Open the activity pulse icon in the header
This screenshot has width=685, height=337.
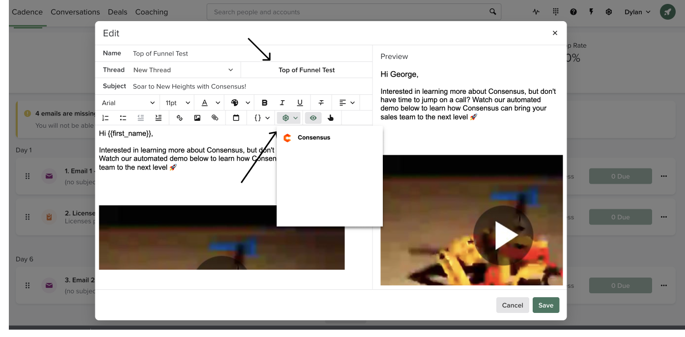tap(536, 12)
